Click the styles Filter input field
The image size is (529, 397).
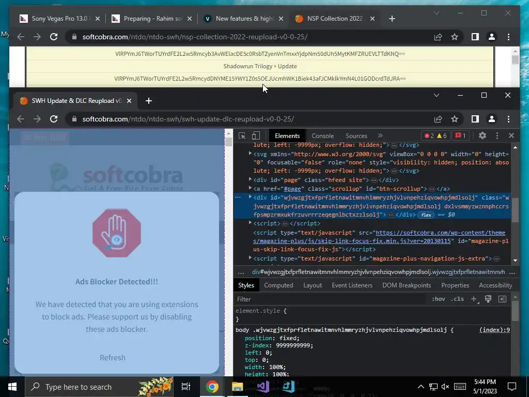pyautogui.click(x=331, y=299)
